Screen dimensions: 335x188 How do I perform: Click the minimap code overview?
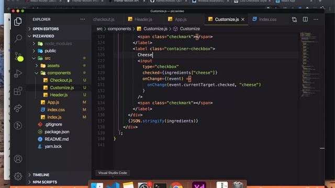pos(310,65)
